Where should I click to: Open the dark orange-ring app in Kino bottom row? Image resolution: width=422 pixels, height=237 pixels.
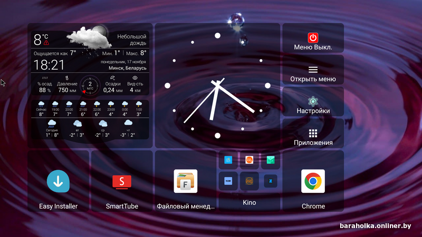[x=249, y=181]
